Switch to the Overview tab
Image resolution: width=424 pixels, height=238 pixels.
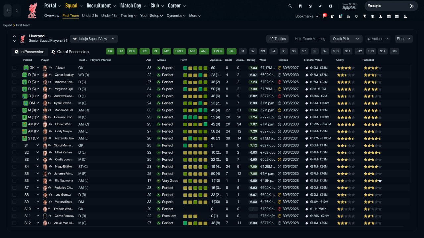52,16
